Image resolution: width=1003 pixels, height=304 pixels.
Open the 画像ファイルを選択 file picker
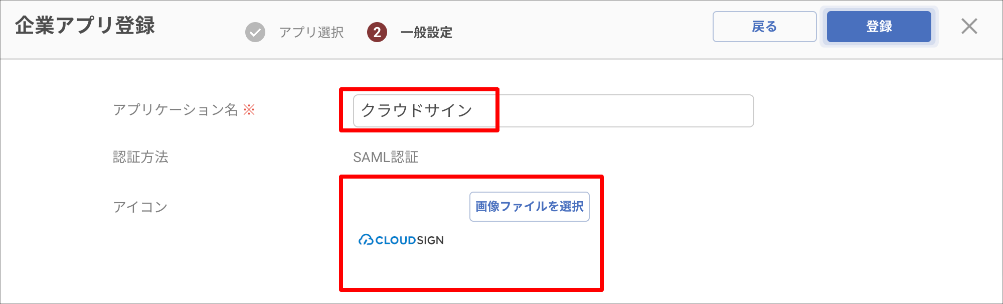tap(529, 206)
